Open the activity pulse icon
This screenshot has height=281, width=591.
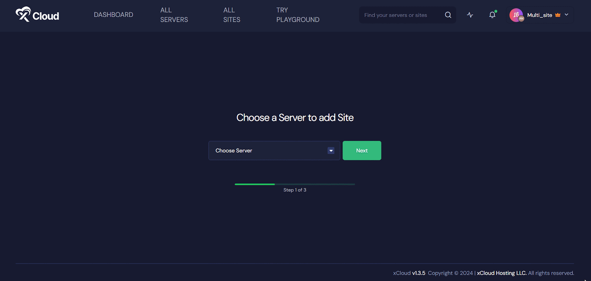pos(470,15)
